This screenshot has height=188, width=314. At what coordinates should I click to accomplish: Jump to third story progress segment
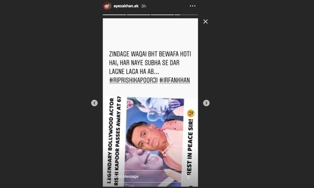click(162, 15)
